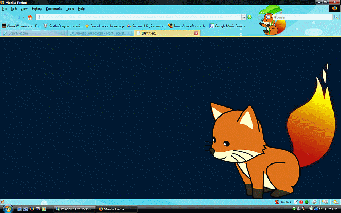
Task: Click the 14.962s load time text
Action: tap(286, 202)
